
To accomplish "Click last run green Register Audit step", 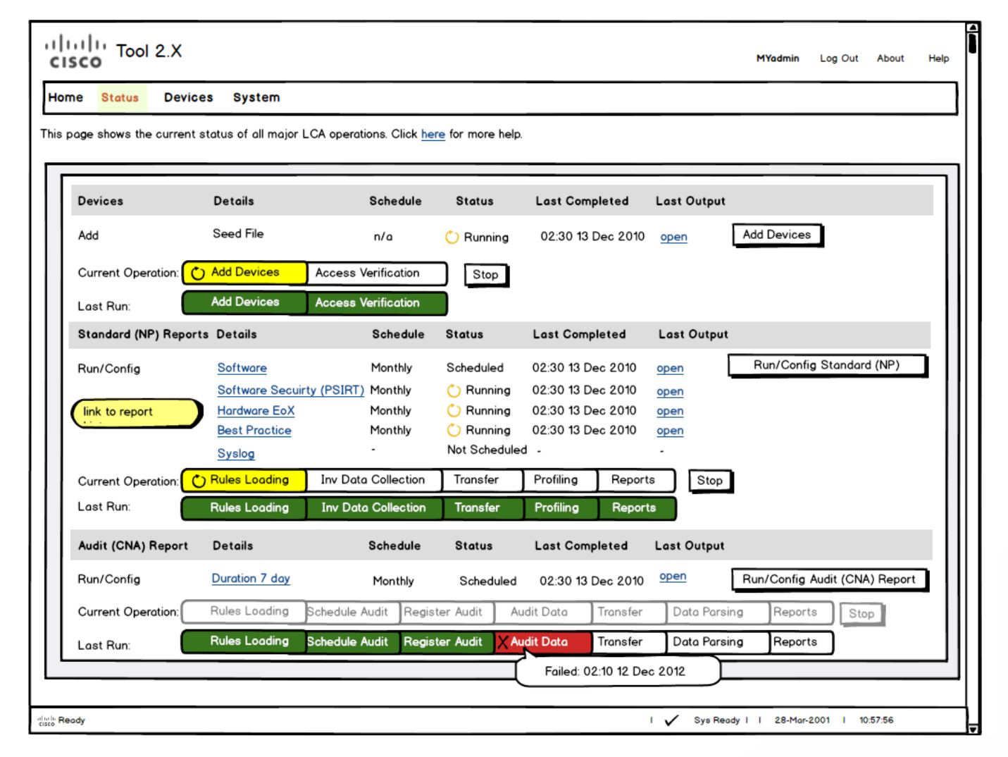I will coord(447,642).
